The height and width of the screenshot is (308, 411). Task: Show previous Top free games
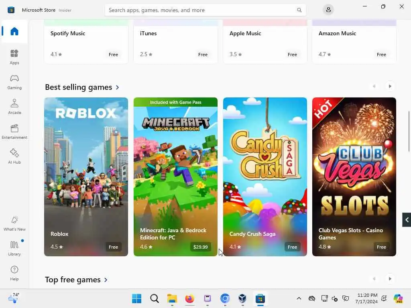point(374,279)
